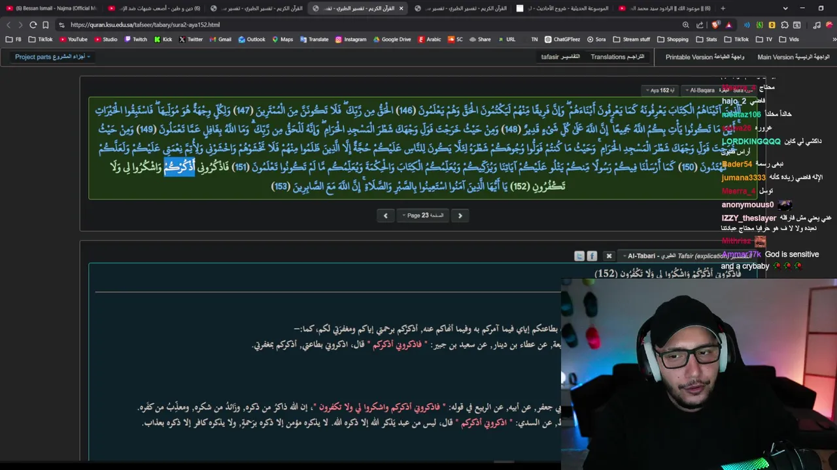Open the Printable Version link
This screenshot has height=470, width=837.
click(705, 57)
